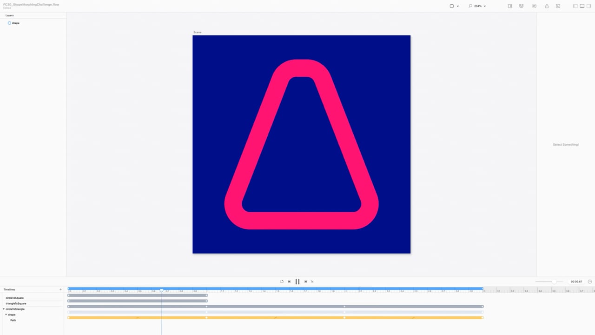The height and width of the screenshot is (335, 595).
Task: Select the Path property row
Action: [x=13, y=320]
